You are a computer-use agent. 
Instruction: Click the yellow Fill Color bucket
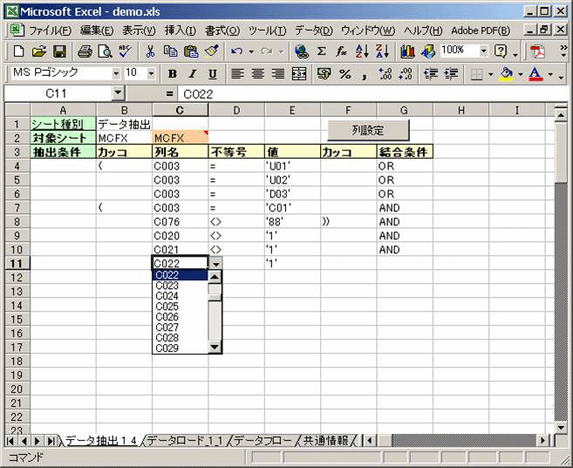(x=506, y=73)
